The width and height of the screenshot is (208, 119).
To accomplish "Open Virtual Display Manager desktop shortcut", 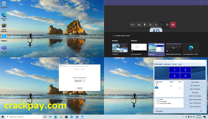I will pyautogui.click(x=4, y=28).
